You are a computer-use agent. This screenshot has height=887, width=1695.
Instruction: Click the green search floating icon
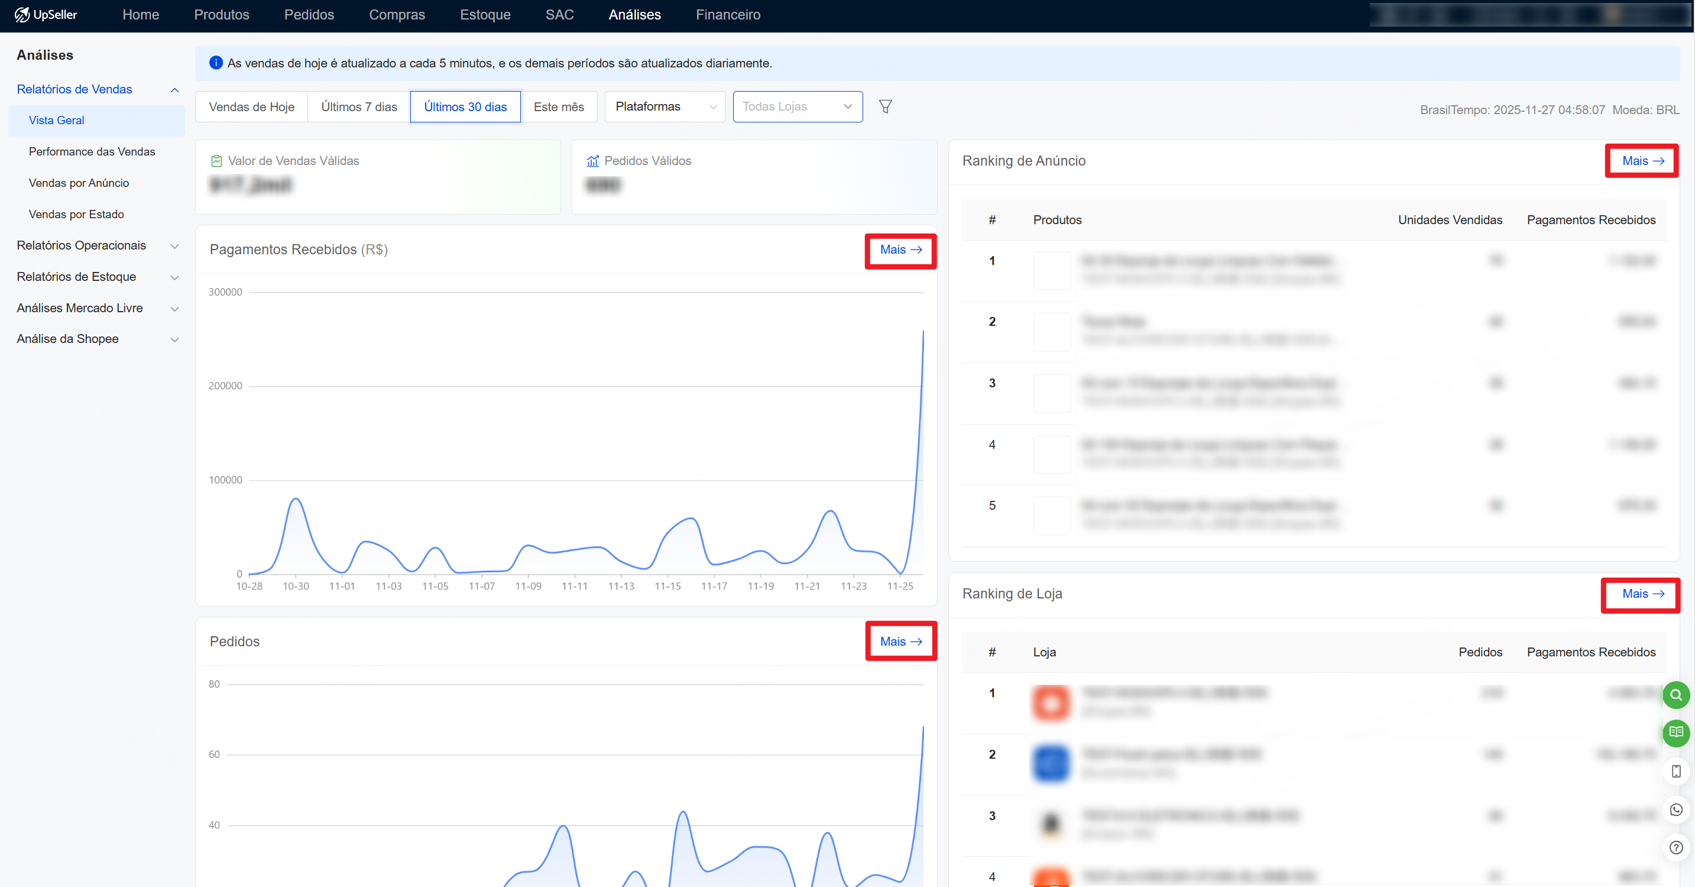[1675, 695]
